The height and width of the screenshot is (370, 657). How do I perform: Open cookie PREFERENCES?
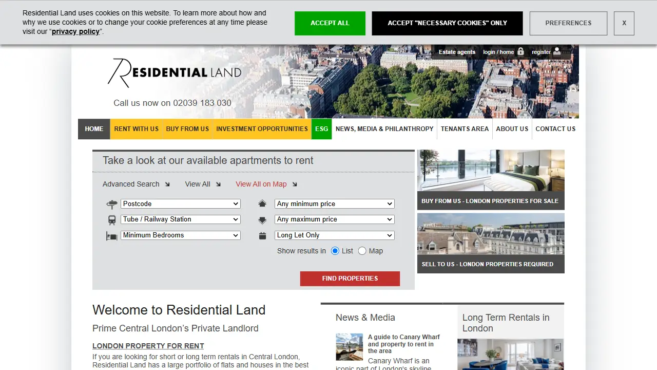[568, 23]
